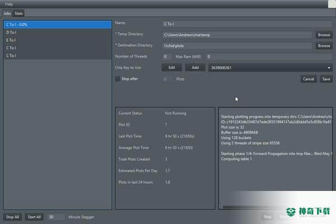Cancel the job edits
The width and height of the screenshot is (336, 224).
tap(309, 79)
